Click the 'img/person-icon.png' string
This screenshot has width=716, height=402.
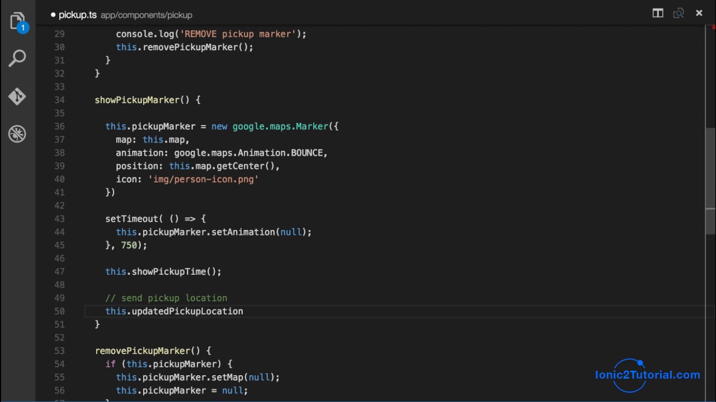[203, 179]
